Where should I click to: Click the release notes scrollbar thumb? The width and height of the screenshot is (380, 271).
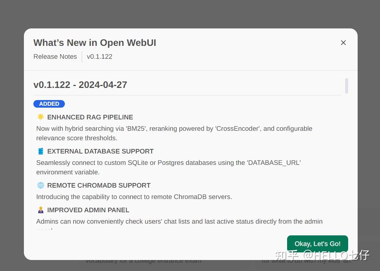click(347, 86)
